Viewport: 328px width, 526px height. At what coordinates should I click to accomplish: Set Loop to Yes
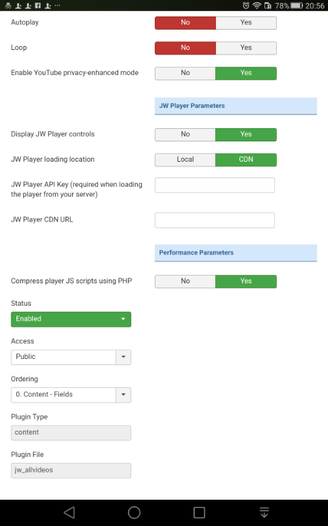tap(246, 48)
